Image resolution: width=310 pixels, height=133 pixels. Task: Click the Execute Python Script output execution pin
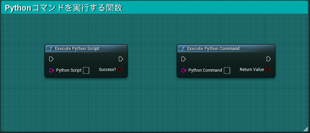121,59
